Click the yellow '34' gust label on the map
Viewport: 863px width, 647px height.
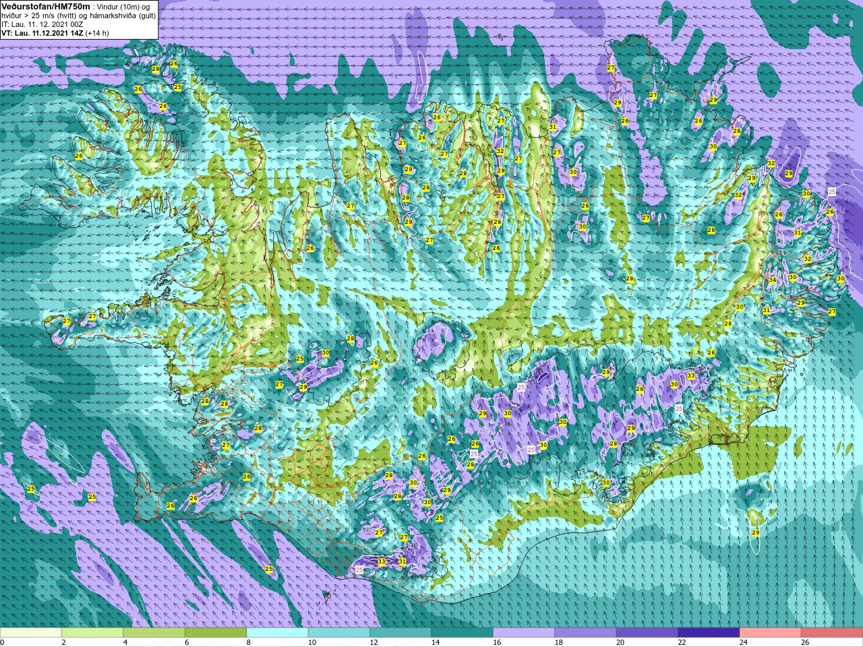pyautogui.click(x=773, y=280)
